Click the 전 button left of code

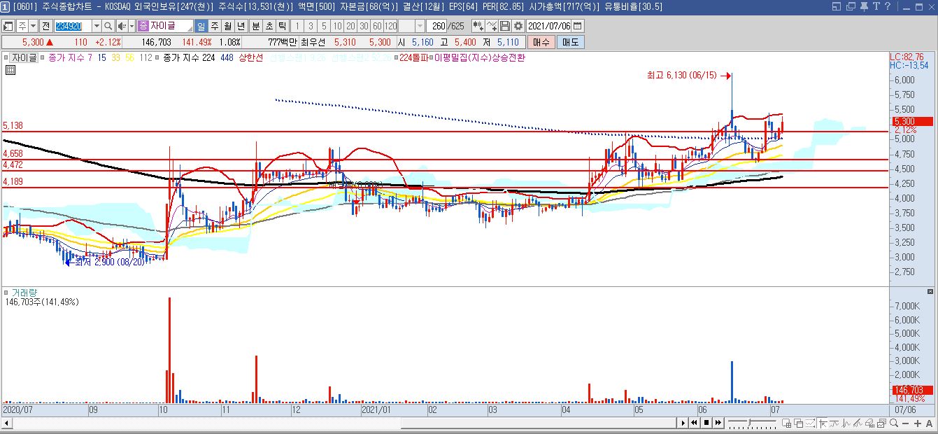click(46, 26)
